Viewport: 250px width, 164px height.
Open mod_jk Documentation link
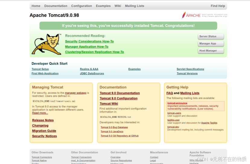pos(83,161)
